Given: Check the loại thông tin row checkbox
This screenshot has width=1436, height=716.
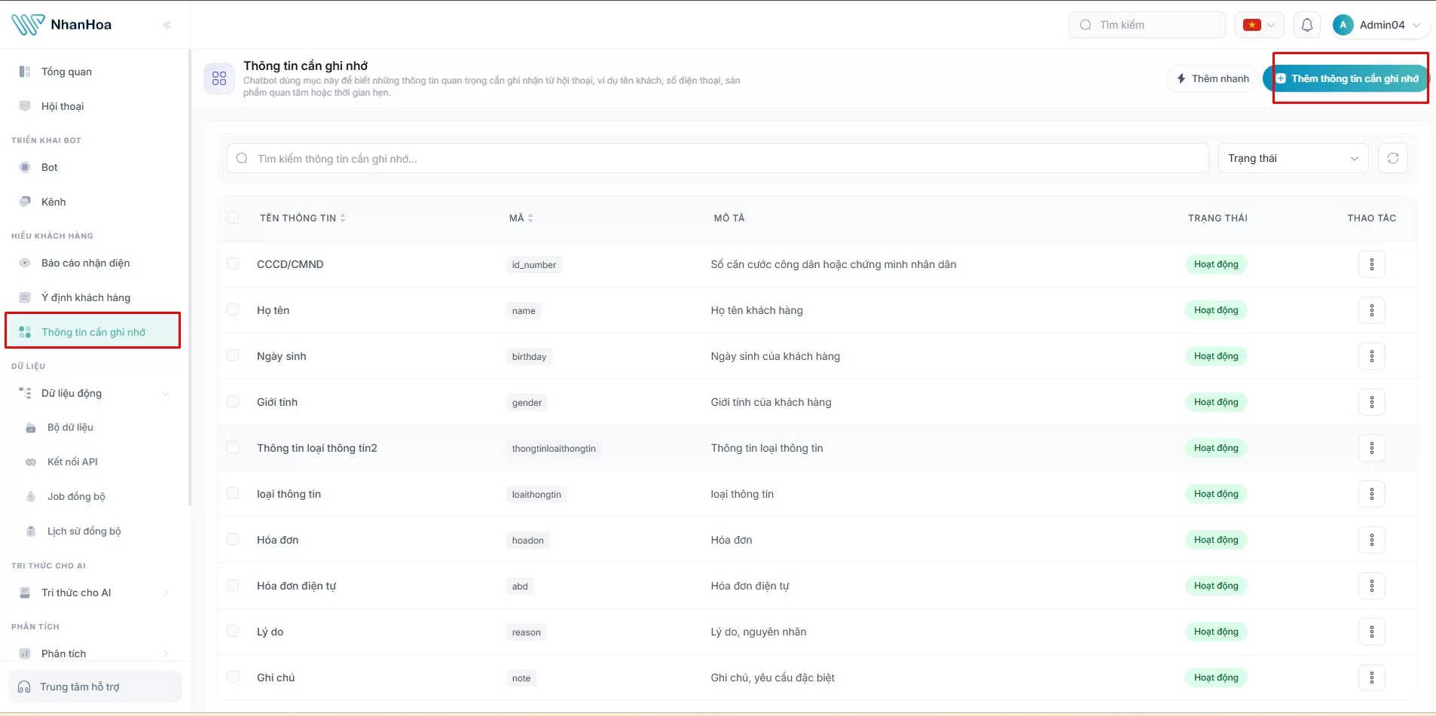Looking at the screenshot, I should [233, 493].
